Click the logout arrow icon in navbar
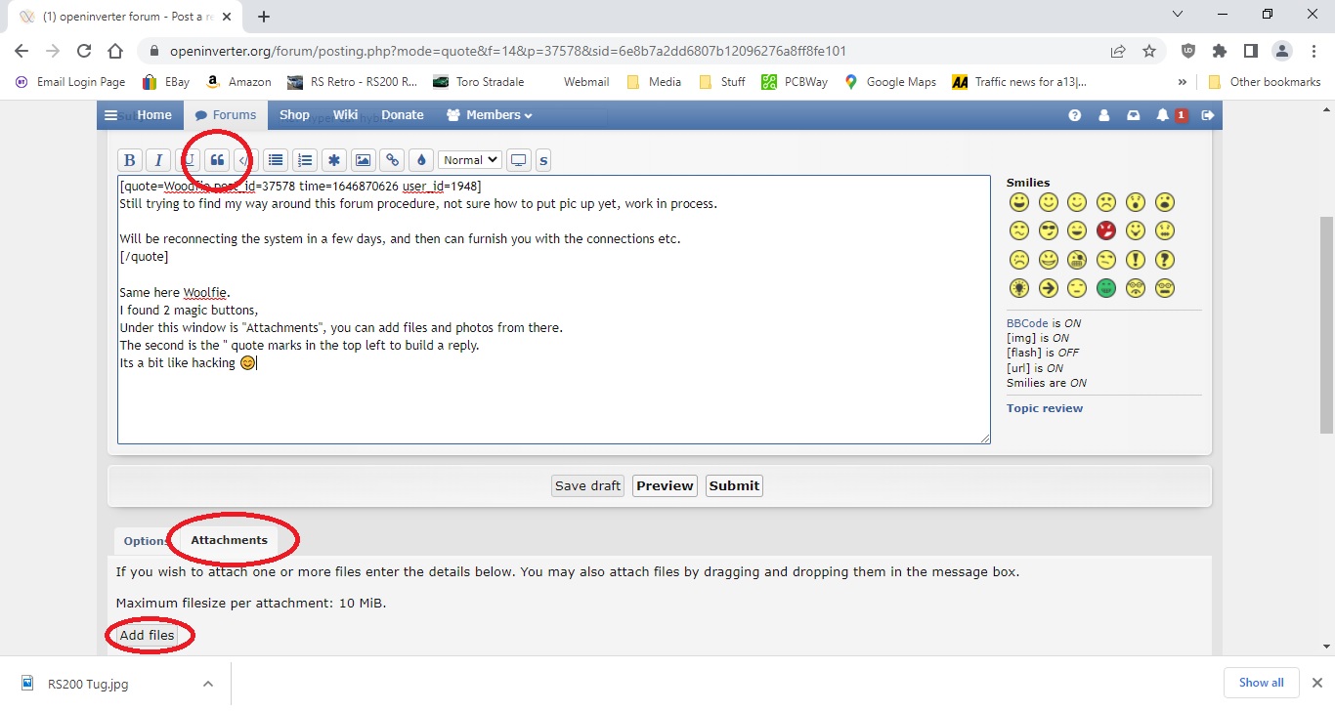Image resolution: width=1335 pixels, height=711 pixels. point(1208,115)
